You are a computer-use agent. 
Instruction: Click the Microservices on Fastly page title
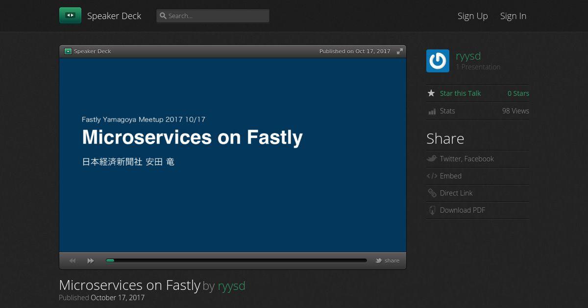pos(130,285)
